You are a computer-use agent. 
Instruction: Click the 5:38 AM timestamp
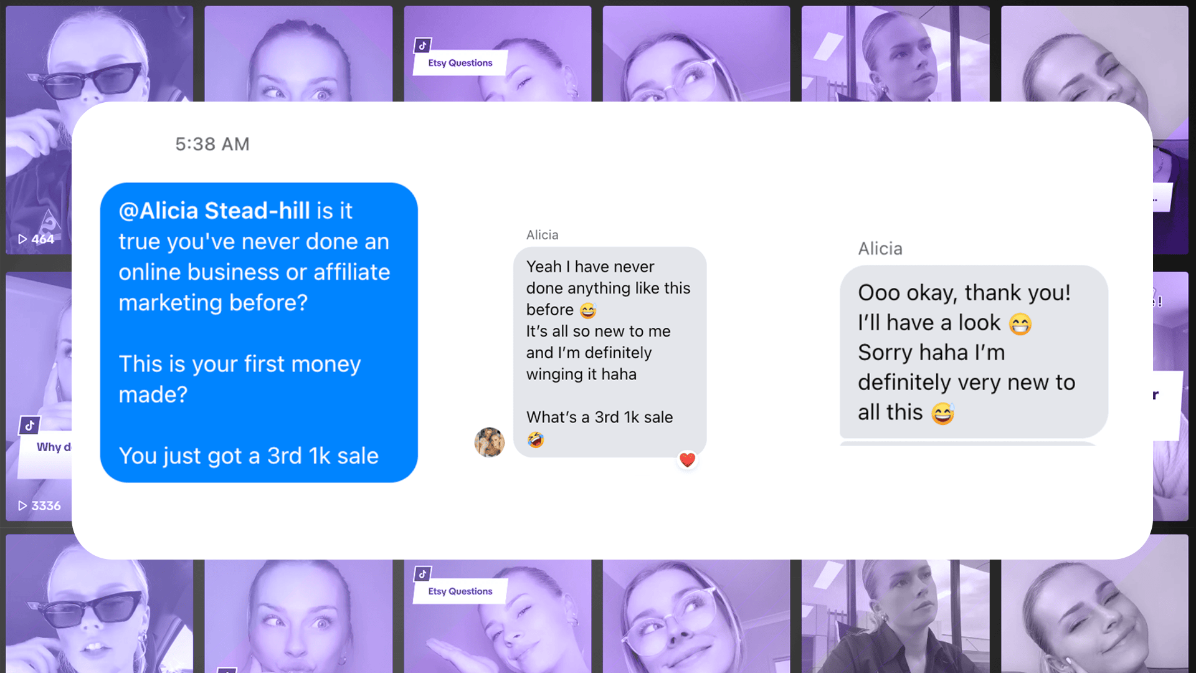(x=212, y=144)
